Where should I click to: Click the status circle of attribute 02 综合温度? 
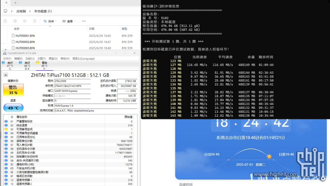click(6, 125)
